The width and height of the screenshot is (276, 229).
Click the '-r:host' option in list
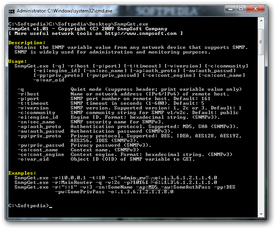coord(28,94)
